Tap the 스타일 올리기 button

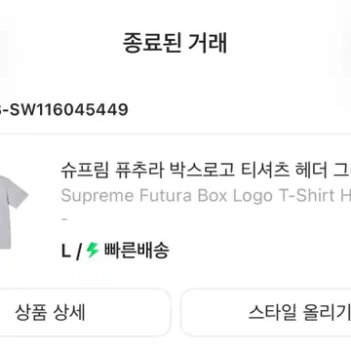266,313
